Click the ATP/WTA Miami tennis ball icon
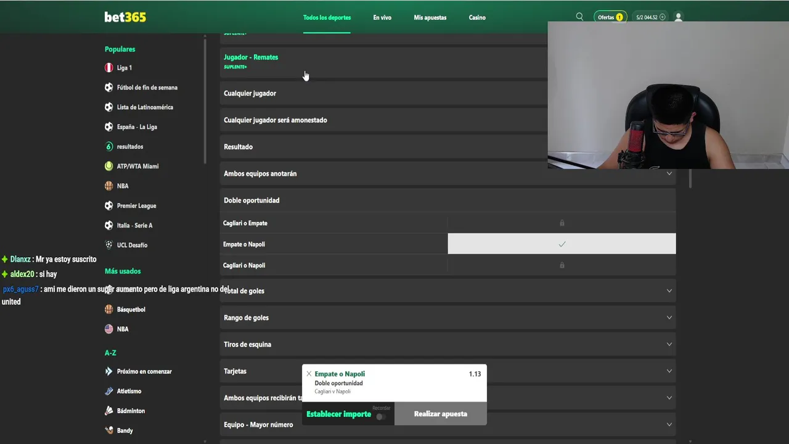The height and width of the screenshot is (444, 789). [108, 166]
